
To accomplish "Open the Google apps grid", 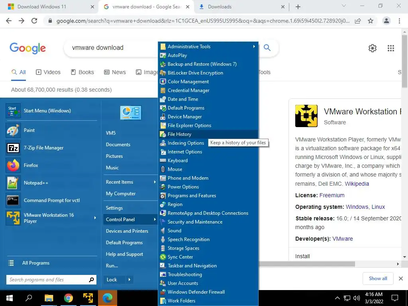I will [391, 48].
